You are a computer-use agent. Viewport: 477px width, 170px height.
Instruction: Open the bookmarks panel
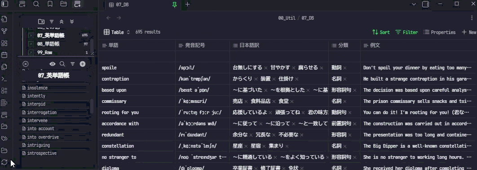50,4
